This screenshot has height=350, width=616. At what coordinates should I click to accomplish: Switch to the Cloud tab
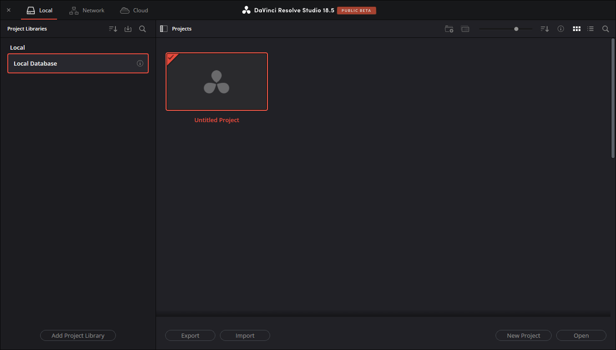[134, 10]
